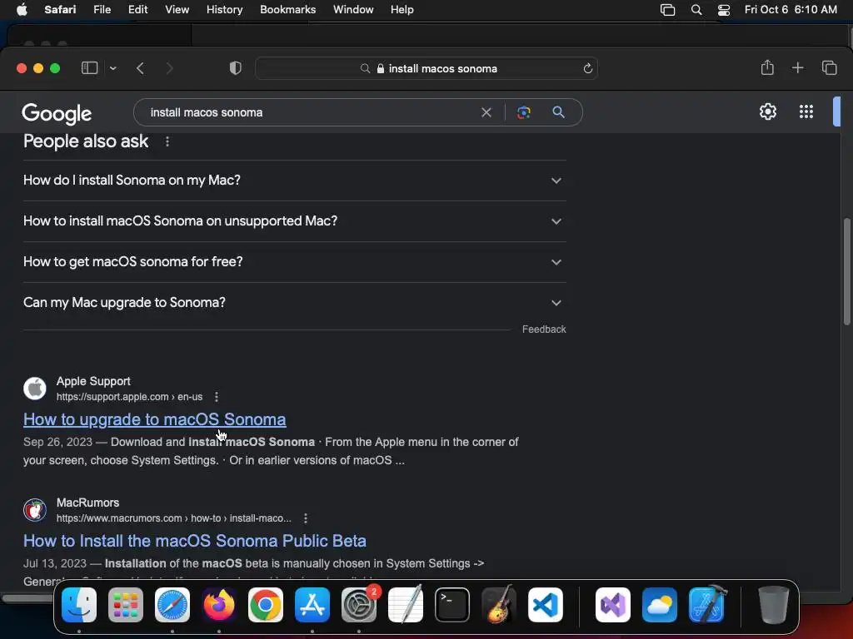Open Terminal from the Dock
Viewport: 853px width, 639px height.
pyautogui.click(x=452, y=605)
